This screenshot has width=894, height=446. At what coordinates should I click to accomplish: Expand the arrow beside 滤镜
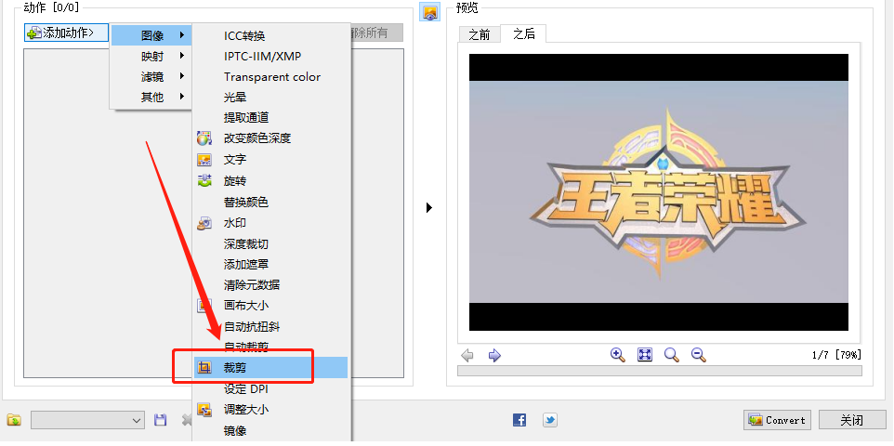tap(182, 76)
